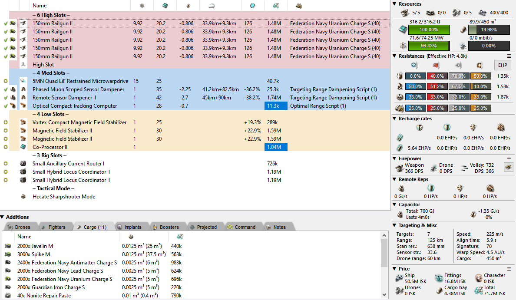This screenshot has width=516, height=300.
Task: Toggle the first 150mm Railgun II state checkmark
Action: pyautogui.click(x=5, y=23)
